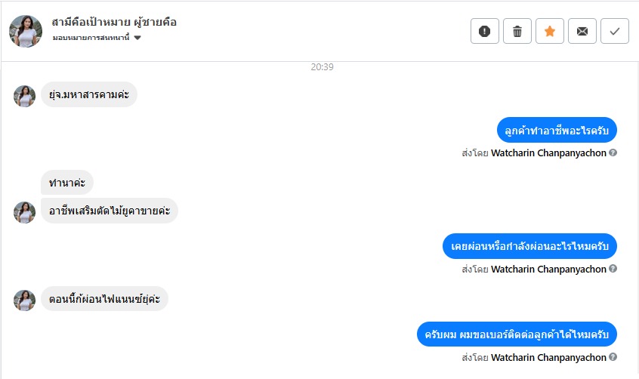The height and width of the screenshot is (379, 639).
Task: Select the ทำนาค่ะ message bubble
Action: pos(66,183)
